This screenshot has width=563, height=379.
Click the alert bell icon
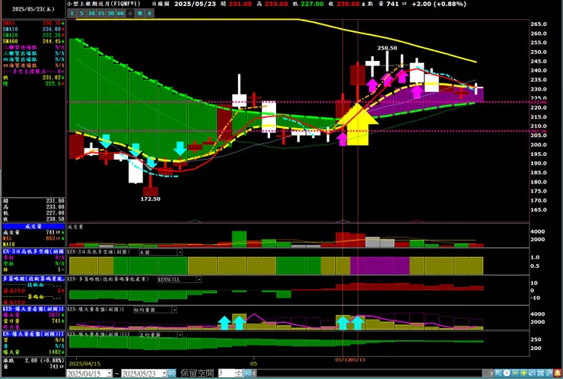point(557,373)
